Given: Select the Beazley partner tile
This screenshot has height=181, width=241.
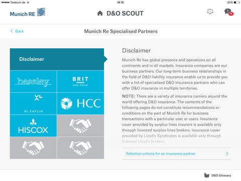Looking at the screenshot, I should [x=33, y=81].
